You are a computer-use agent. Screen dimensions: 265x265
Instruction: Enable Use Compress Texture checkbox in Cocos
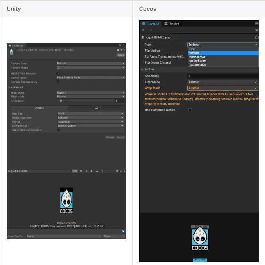[190, 110]
